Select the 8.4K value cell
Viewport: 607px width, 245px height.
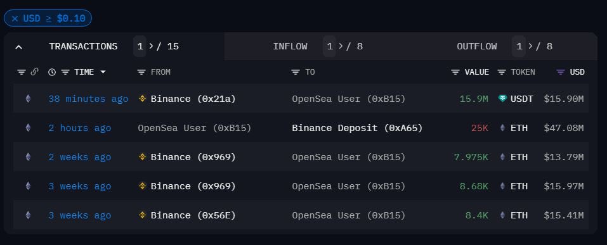pyautogui.click(x=477, y=215)
